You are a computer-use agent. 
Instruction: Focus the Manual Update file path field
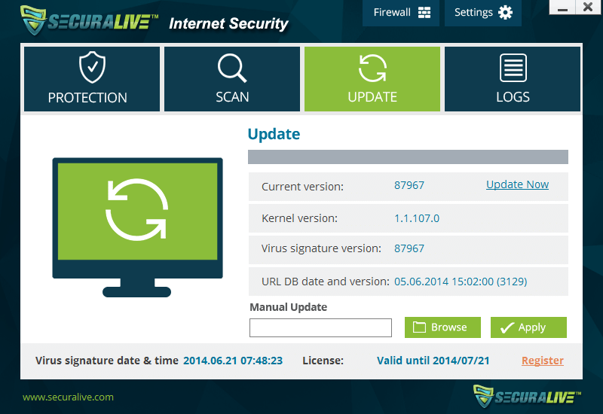tap(320, 327)
